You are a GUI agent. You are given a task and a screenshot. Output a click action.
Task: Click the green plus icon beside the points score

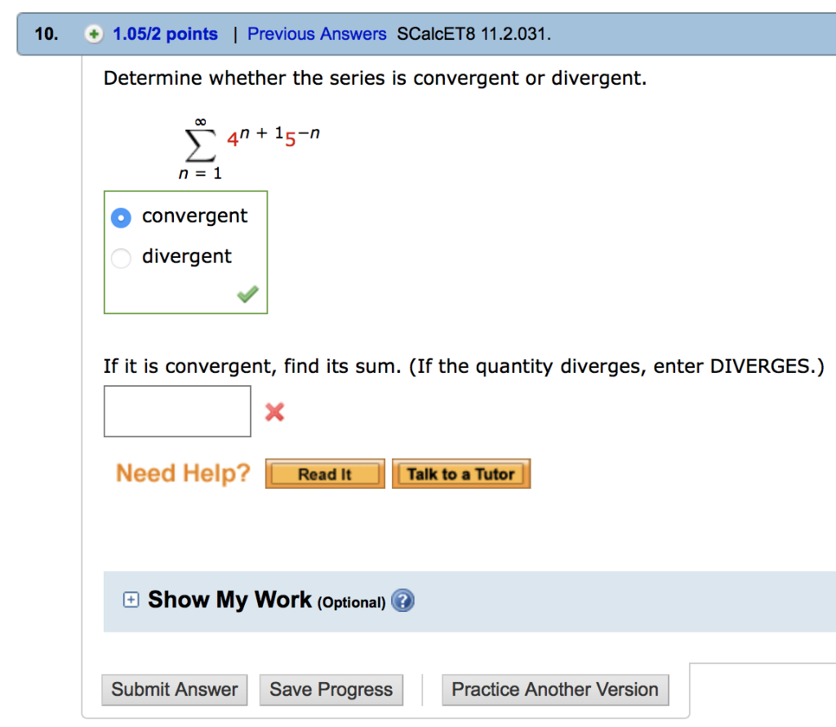point(93,33)
